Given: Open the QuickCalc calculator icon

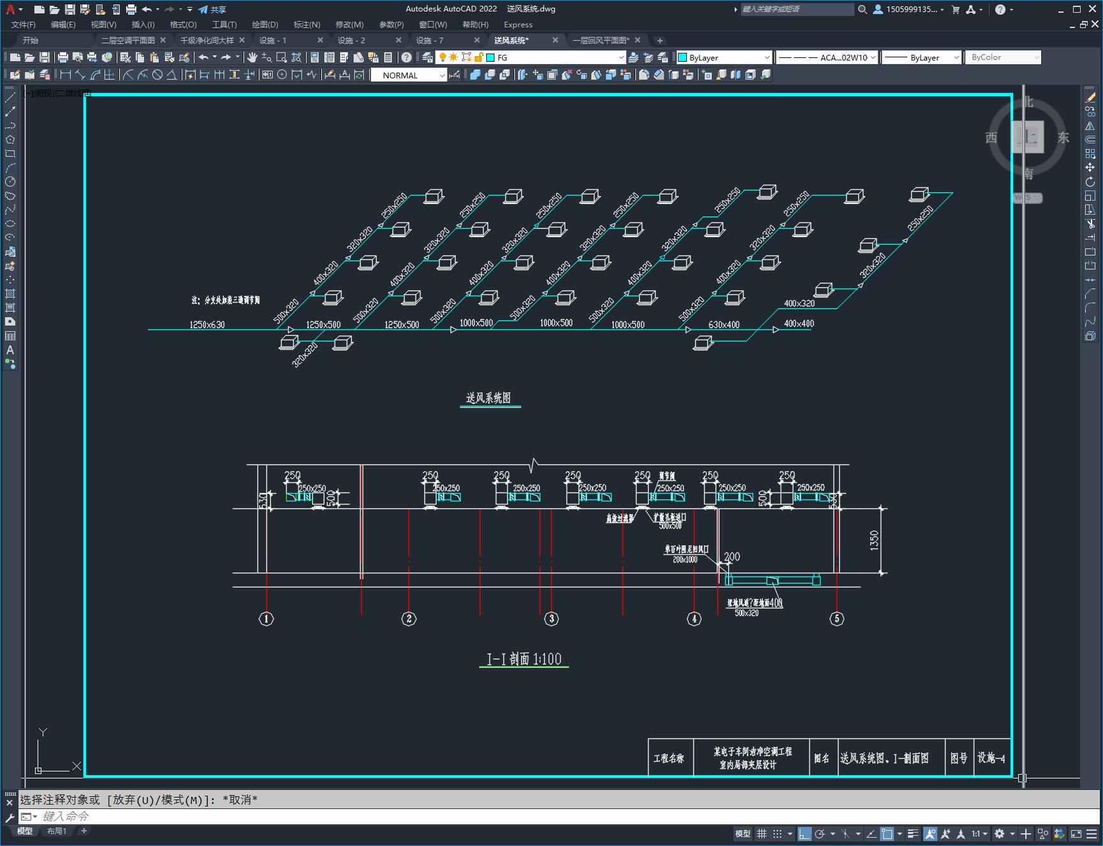Looking at the screenshot, I should tap(388, 57).
